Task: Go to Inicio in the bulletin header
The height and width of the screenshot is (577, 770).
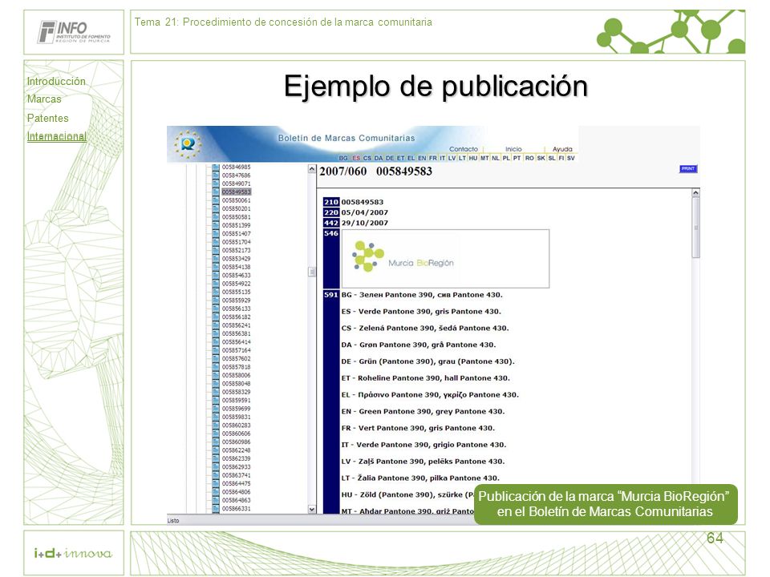Action: (x=513, y=149)
